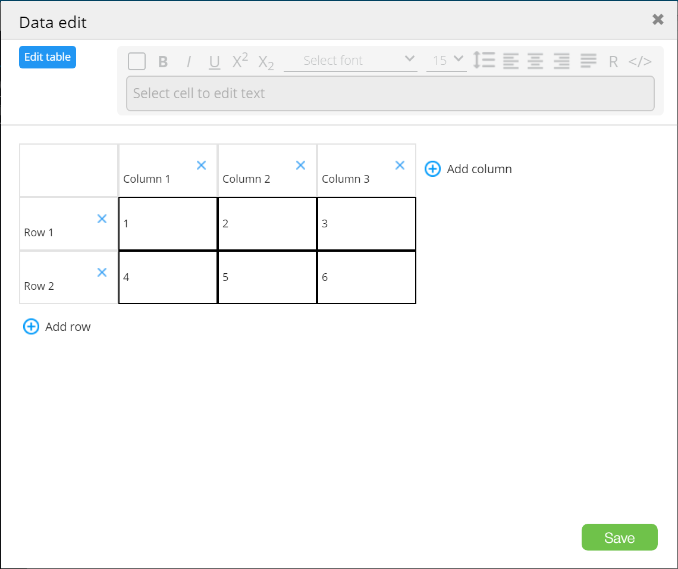678x569 pixels.
Task: Open line spacing options
Action: [484, 60]
